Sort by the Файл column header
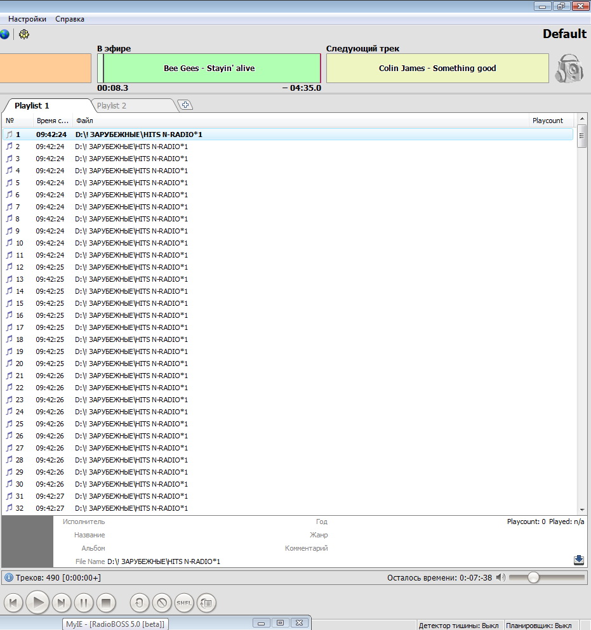The image size is (591, 630). [300, 121]
